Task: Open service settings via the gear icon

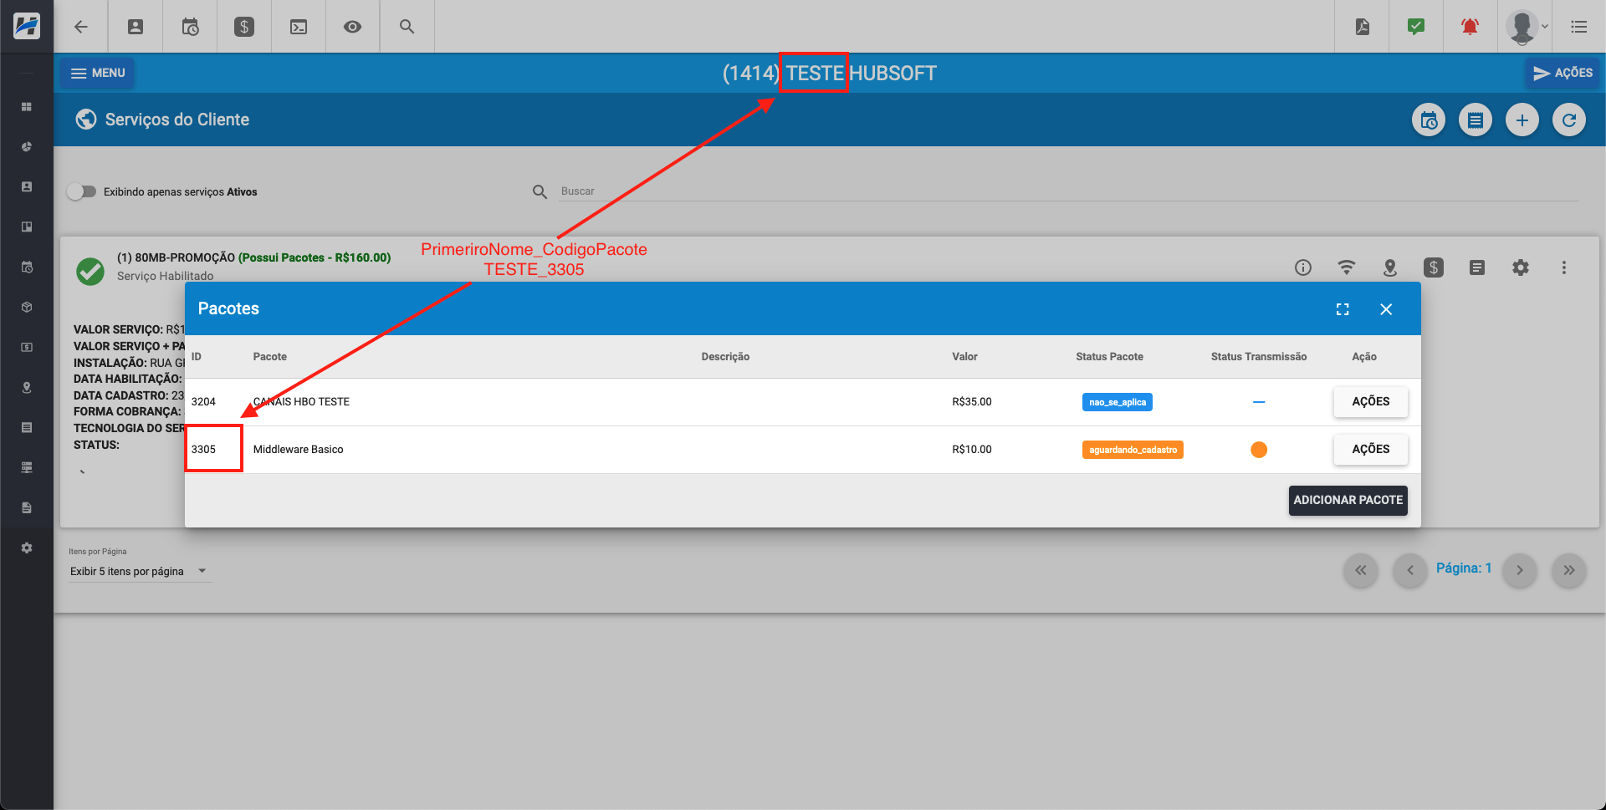Action: (x=1522, y=267)
